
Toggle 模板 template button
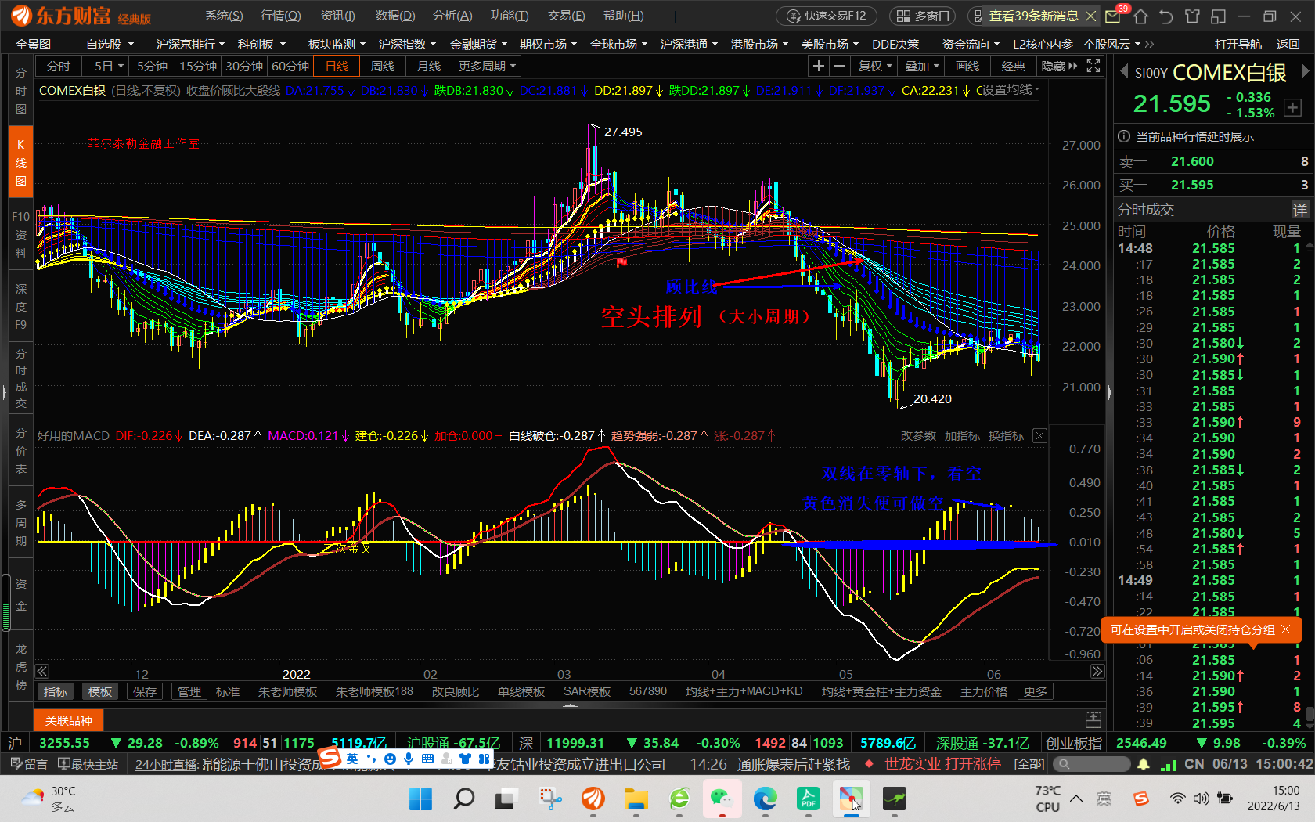(100, 692)
